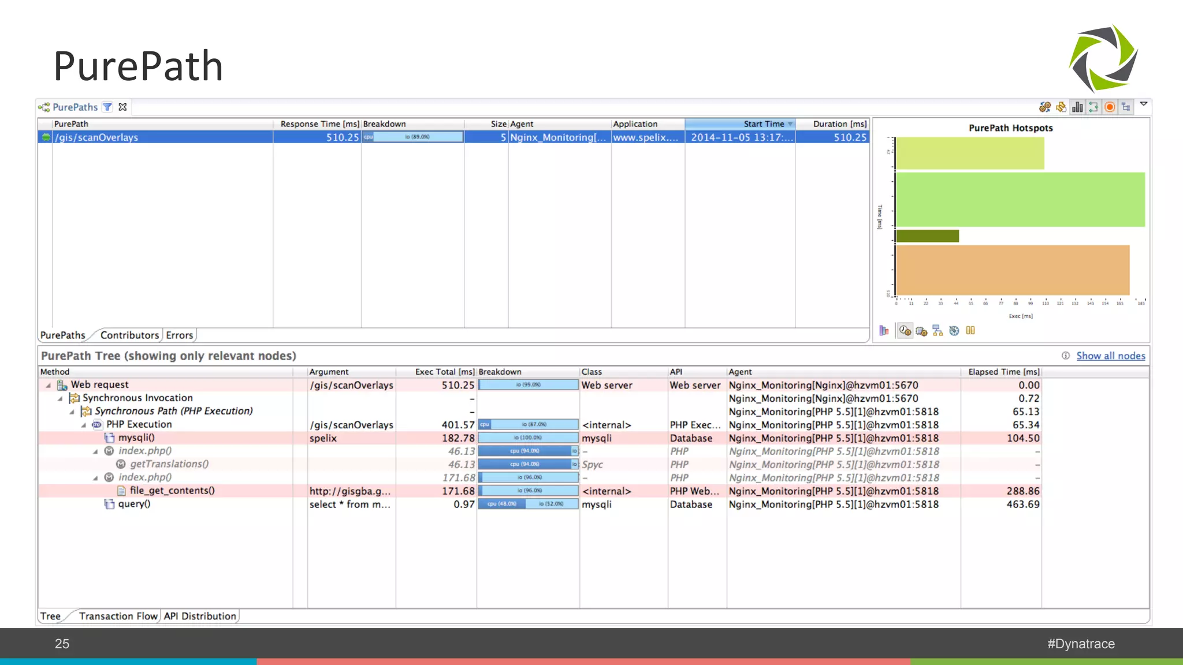This screenshot has width=1183, height=665.
Task: Click the small dark olive hotspot bar
Action: (927, 236)
